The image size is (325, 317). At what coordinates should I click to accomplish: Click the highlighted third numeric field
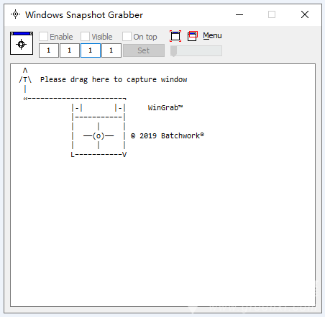(91, 50)
